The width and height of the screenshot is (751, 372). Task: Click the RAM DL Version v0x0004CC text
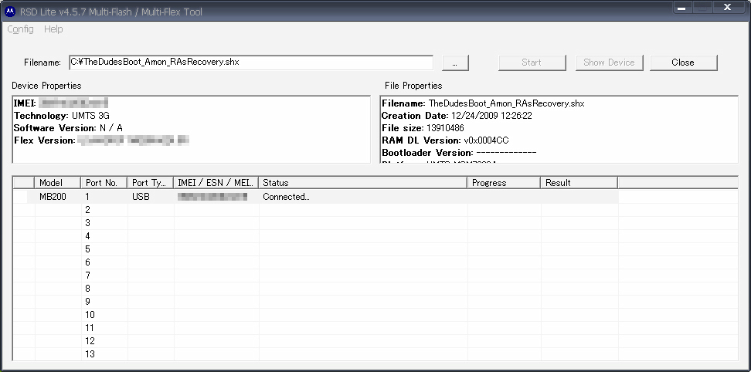(x=445, y=140)
